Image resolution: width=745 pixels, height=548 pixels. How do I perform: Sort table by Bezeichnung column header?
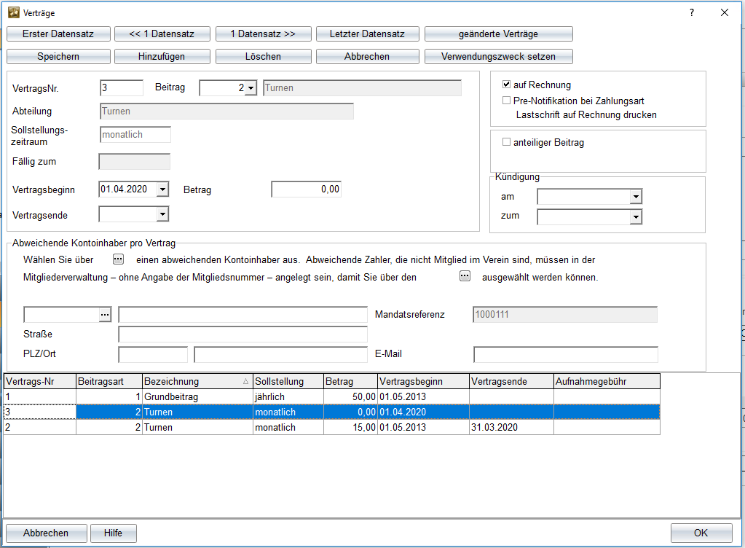click(x=197, y=381)
